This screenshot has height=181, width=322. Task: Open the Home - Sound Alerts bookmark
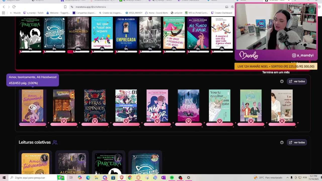(x=156, y=13)
